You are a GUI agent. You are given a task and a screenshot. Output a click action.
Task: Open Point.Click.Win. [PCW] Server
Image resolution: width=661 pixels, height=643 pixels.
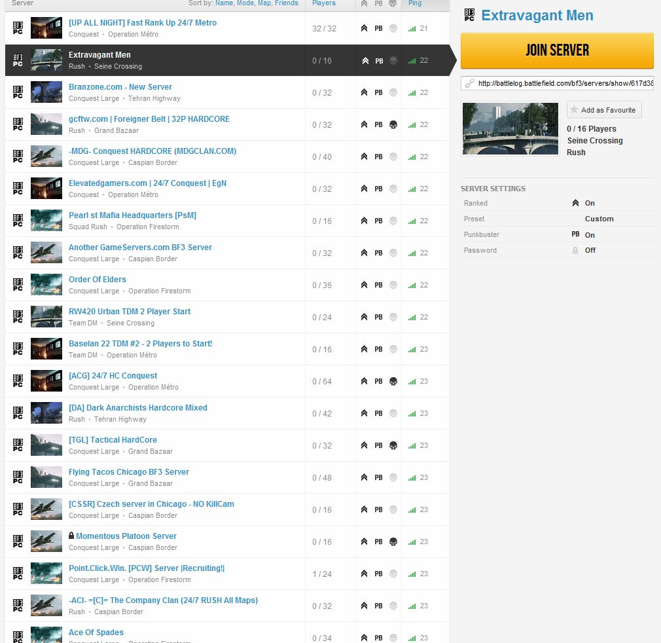click(147, 568)
